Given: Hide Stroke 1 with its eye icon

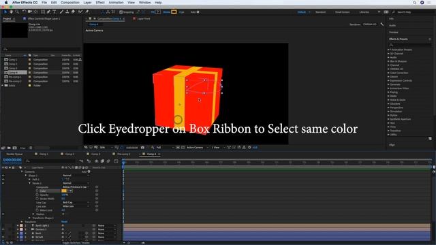Looking at the screenshot, I should [3, 183].
